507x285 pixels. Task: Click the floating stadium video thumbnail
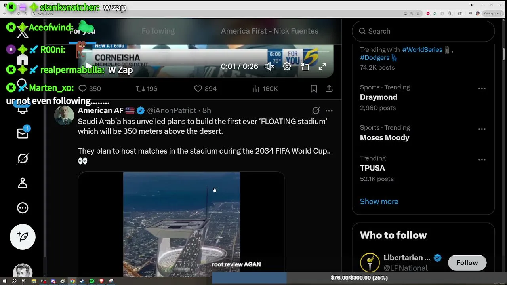pyautogui.click(x=181, y=224)
